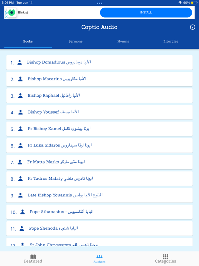Click the person icon for Pope Shenoda

(22, 229)
